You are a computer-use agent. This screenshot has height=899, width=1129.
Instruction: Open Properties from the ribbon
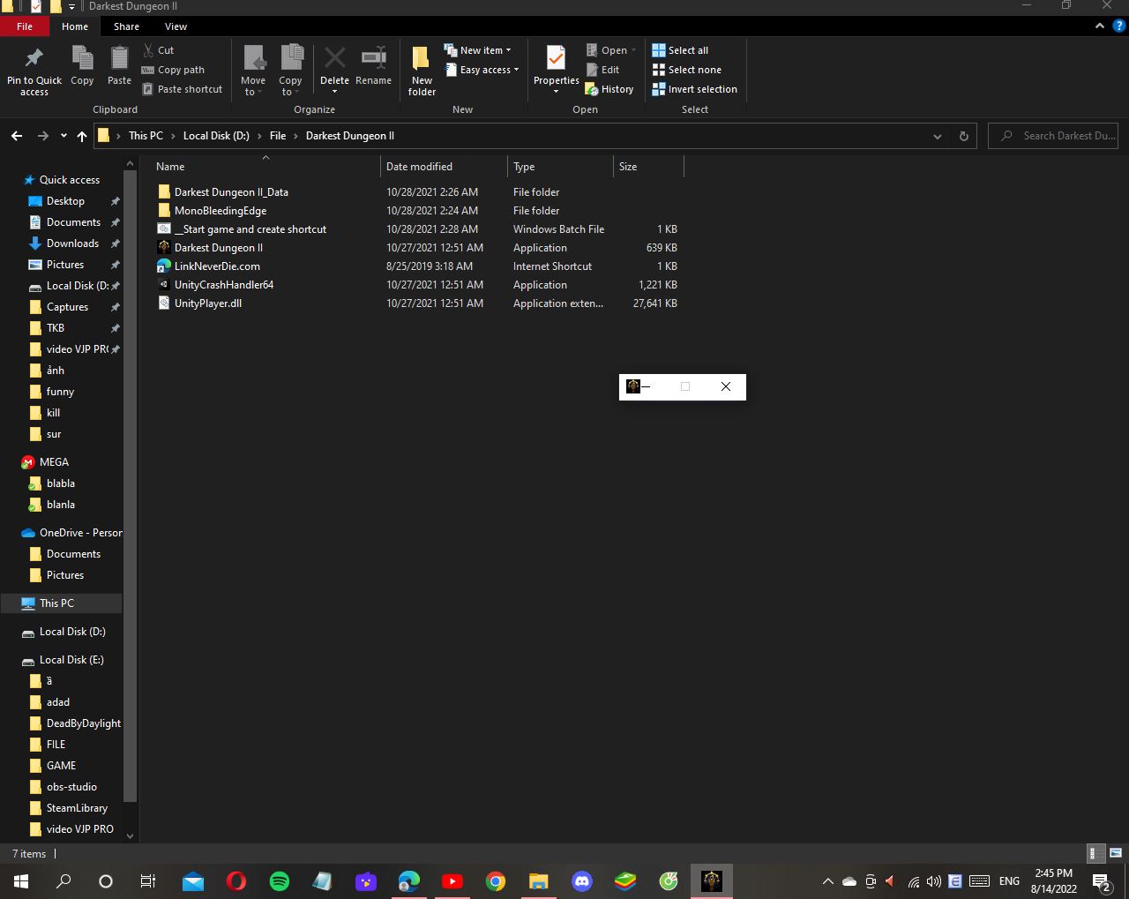point(556,59)
